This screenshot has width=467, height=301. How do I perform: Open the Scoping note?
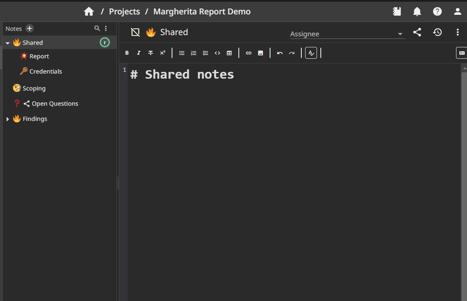click(34, 88)
